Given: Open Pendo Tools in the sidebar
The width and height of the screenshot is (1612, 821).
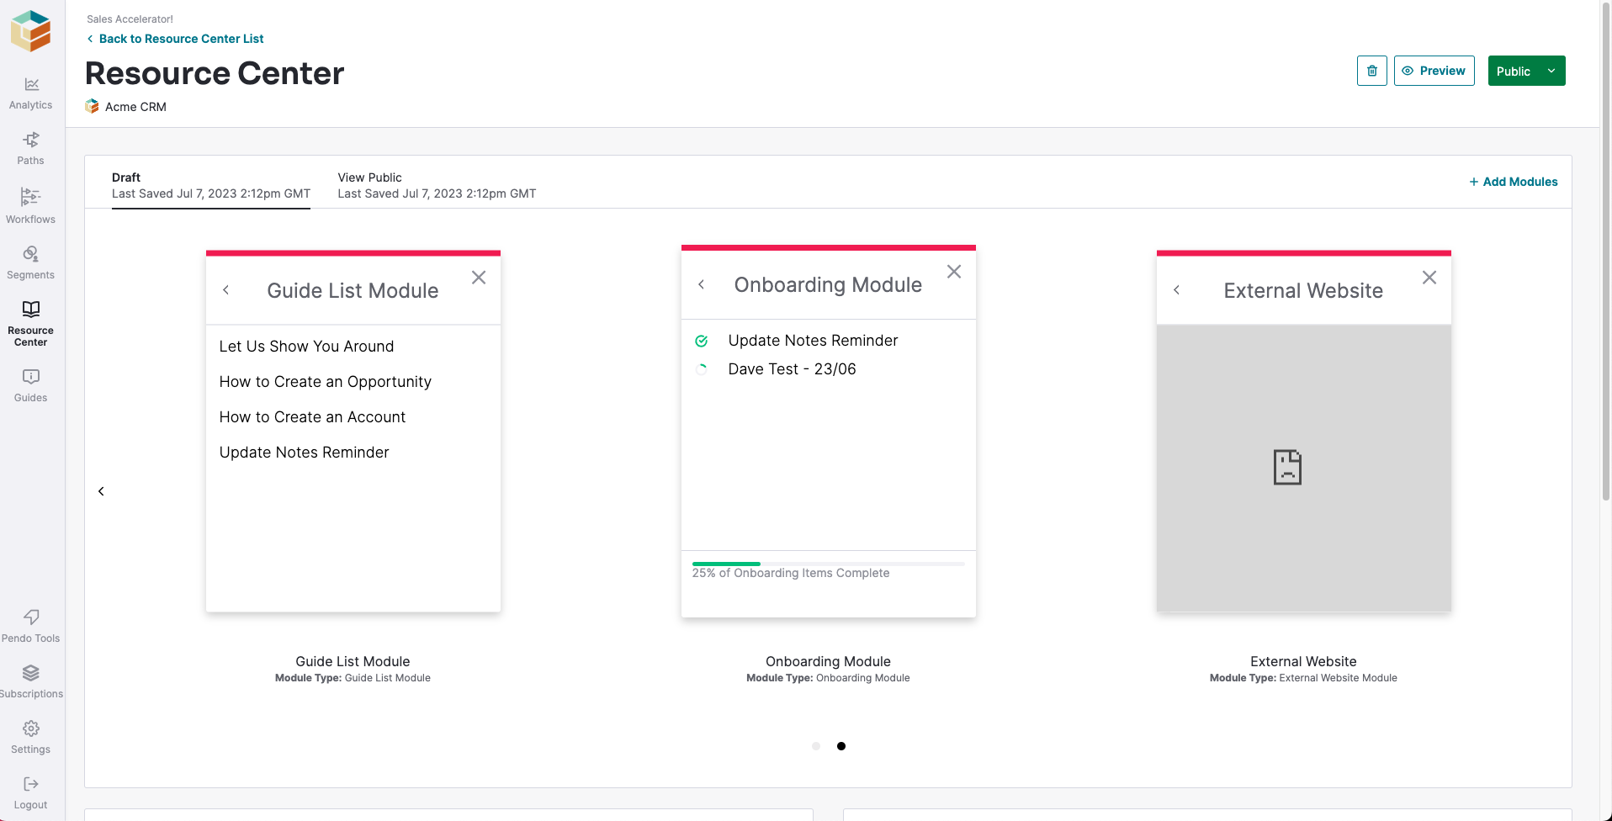Looking at the screenshot, I should (31, 627).
